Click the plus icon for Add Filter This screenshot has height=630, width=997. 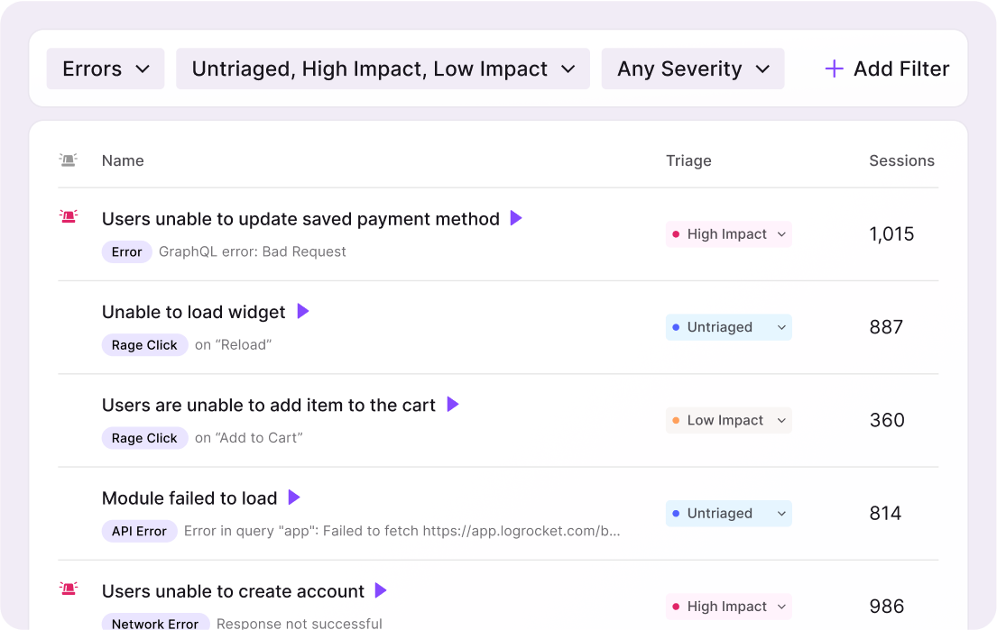(x=835, y=69)
